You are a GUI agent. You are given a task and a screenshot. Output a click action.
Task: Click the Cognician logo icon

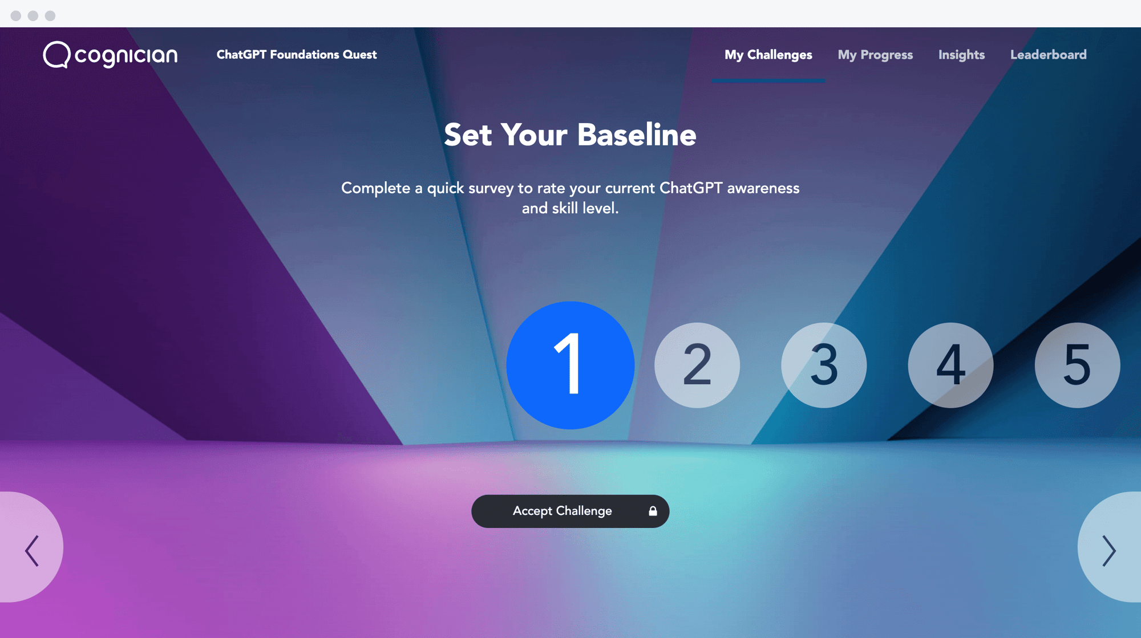tap(56, 55)
